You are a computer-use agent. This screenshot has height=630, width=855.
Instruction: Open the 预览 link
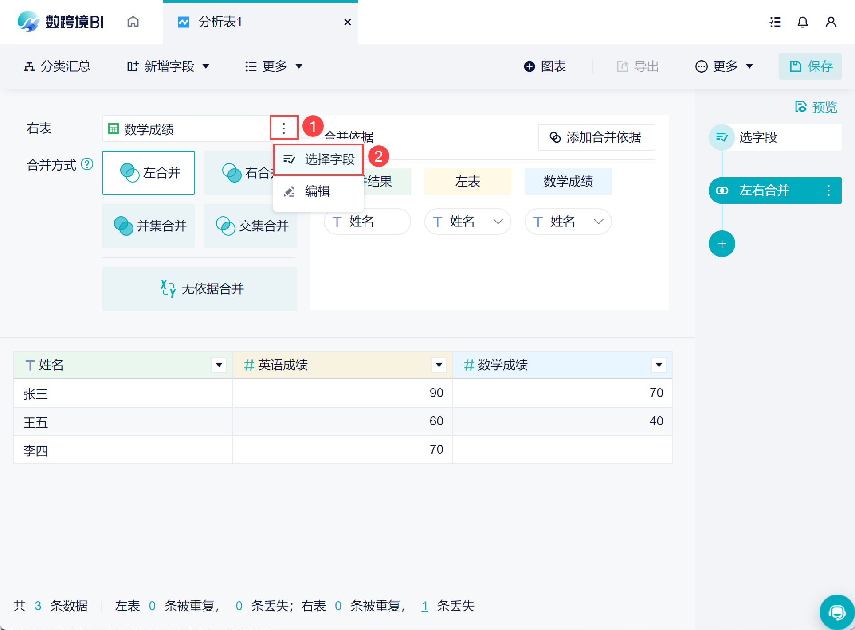pyautogui.click(x=824, y=107)
